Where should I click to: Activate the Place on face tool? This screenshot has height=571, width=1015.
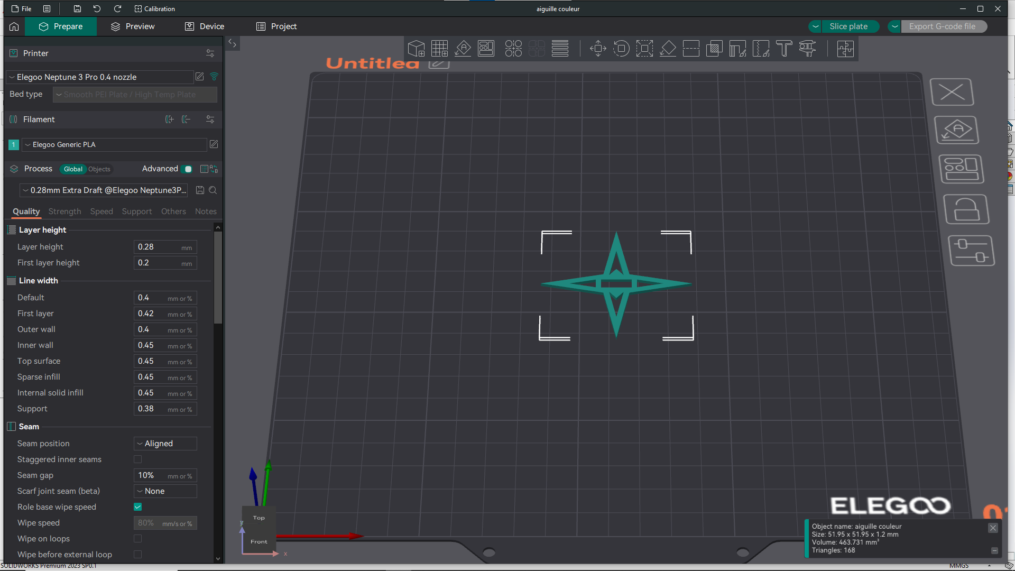[x=668, y=48]
